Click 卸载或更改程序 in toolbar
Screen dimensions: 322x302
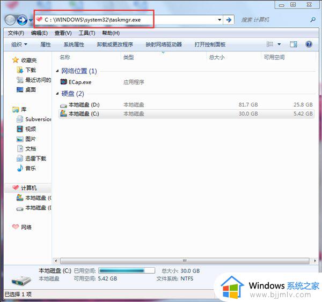click(x=115, y=44)
